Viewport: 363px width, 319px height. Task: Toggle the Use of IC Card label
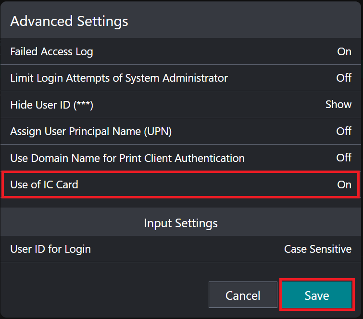44,184
